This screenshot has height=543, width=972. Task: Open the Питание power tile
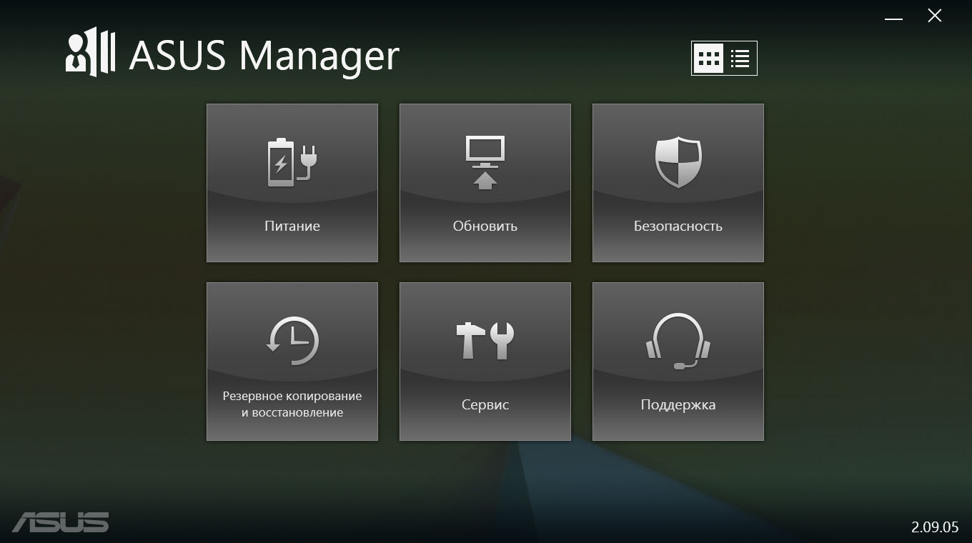coord(292,183)
